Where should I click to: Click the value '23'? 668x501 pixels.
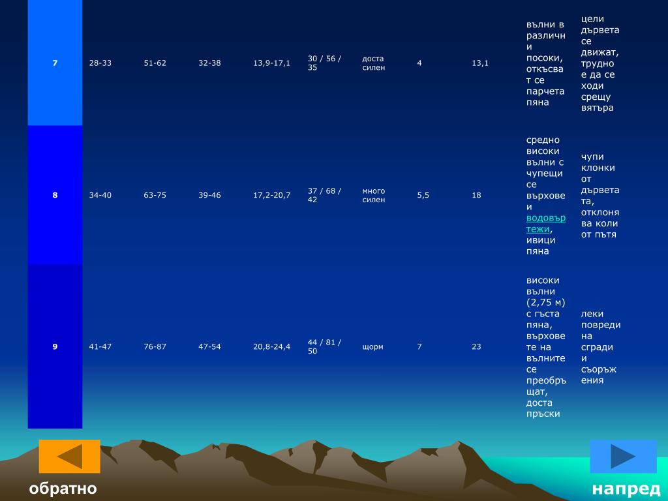click(x=476, y=346)
